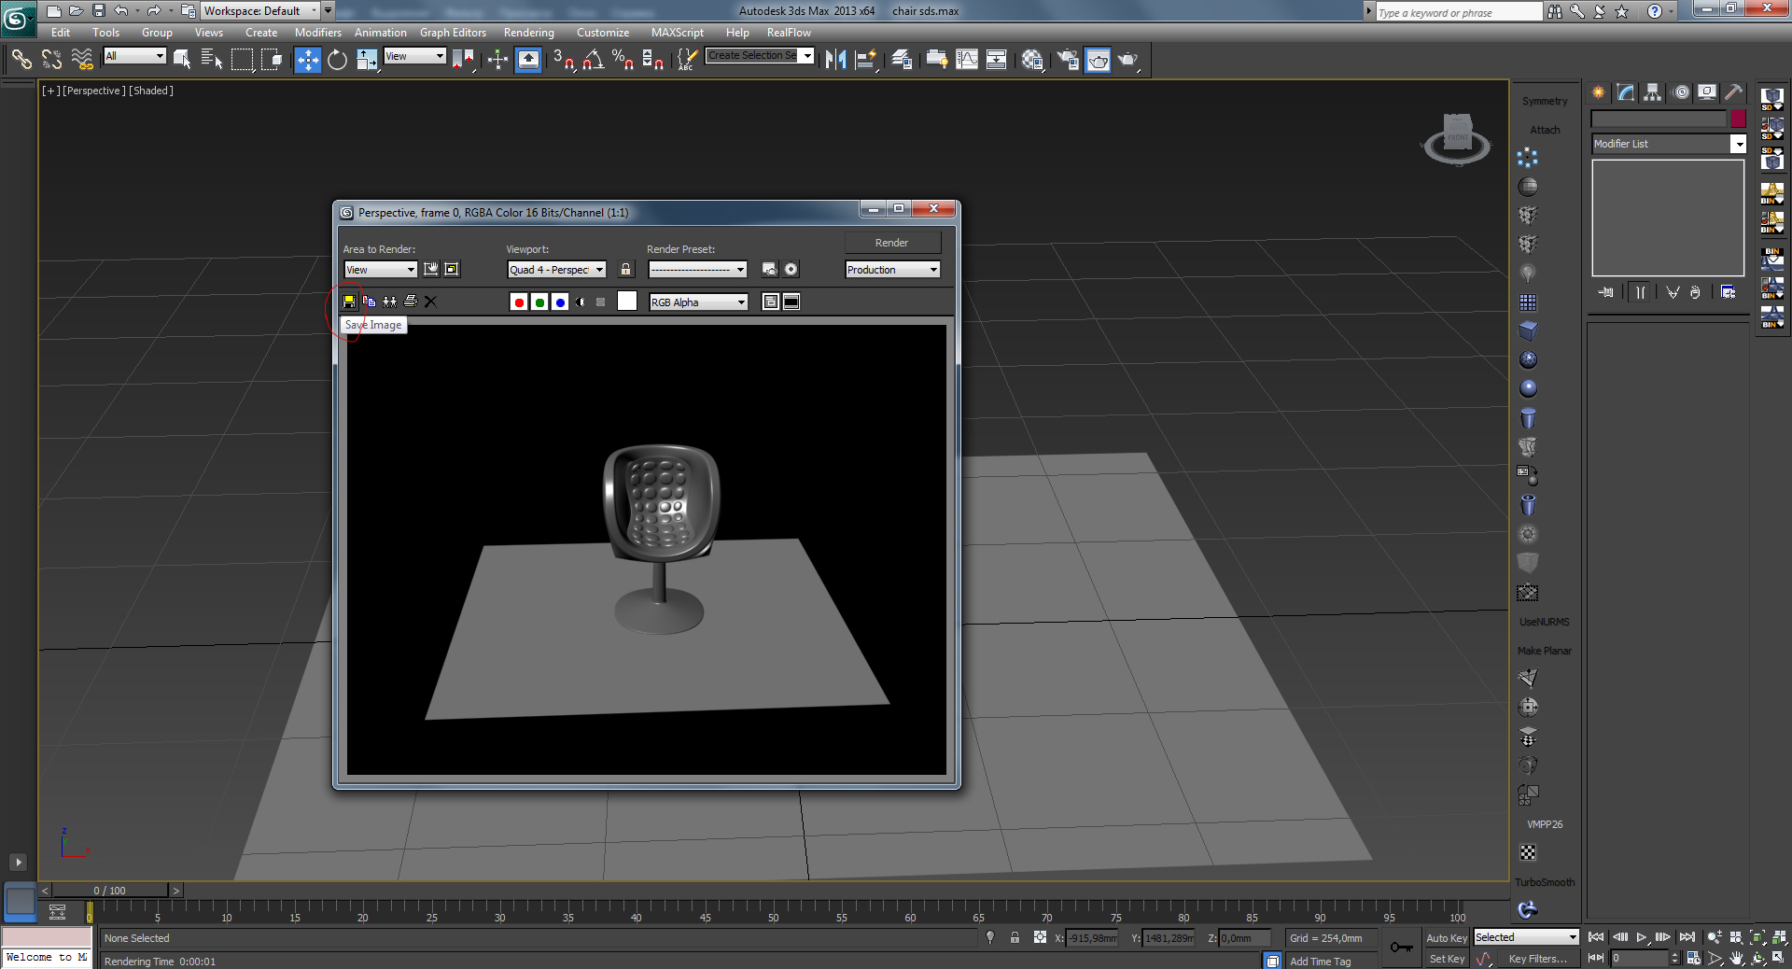The width and height of the screenshot is (1792, 969).
Task: Click the teapot Render Production icon
Action: 1127,60
